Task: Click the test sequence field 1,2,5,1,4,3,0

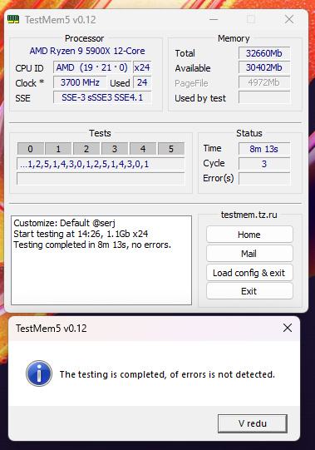Action: coord(101,164)
